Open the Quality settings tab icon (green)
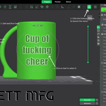 click(x=98, y=27)
